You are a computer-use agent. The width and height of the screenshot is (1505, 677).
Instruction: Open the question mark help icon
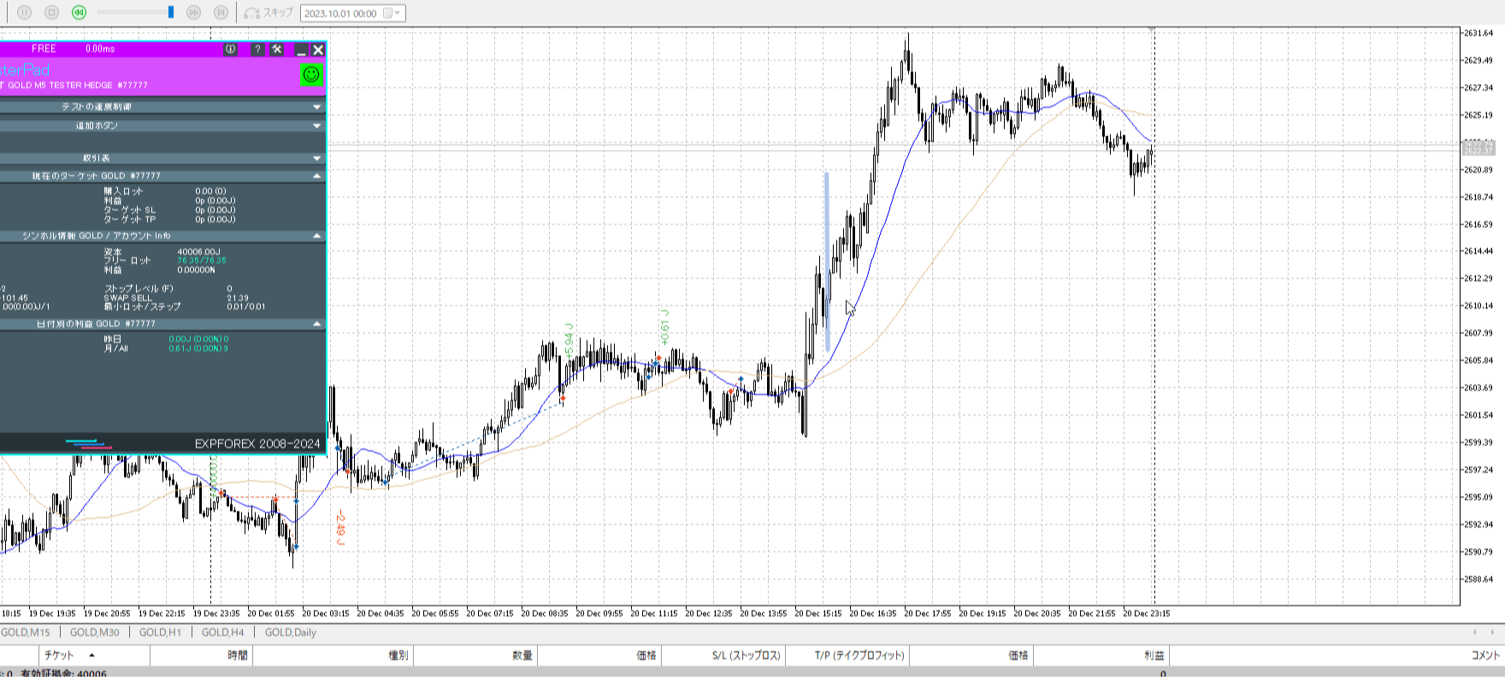[257, 50]
